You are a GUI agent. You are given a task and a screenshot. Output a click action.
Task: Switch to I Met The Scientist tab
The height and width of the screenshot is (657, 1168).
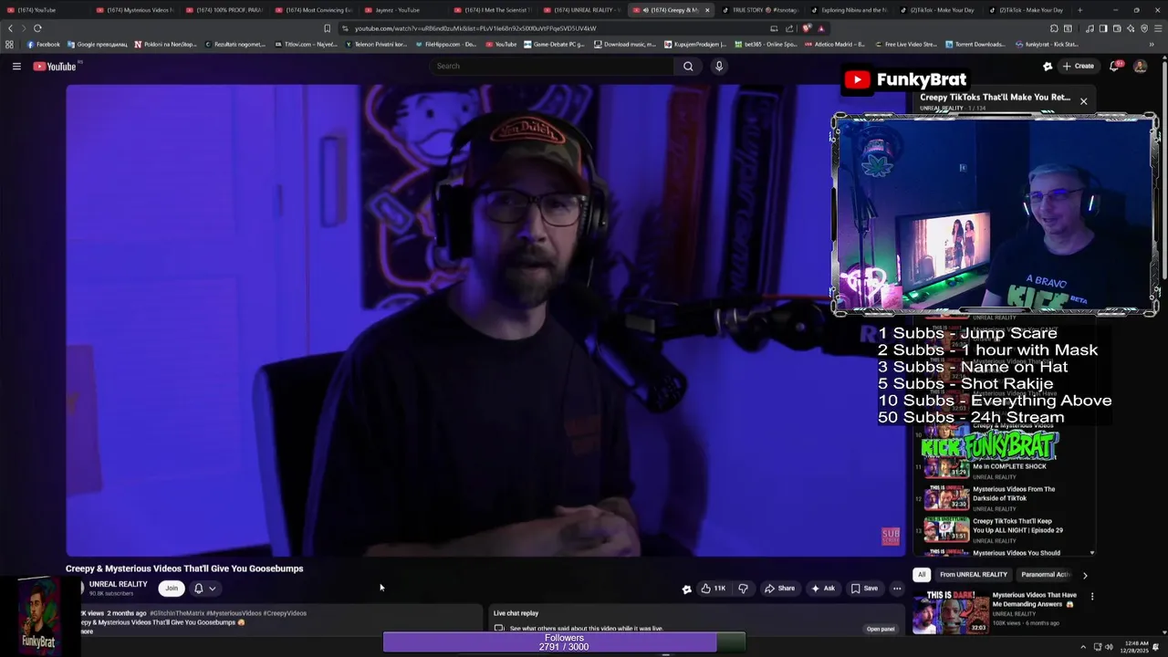point(493,10)
